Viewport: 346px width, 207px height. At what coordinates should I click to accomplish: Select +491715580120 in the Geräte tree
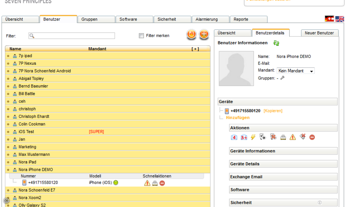coord(245,111)
